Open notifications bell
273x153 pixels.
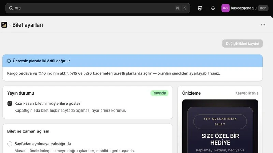click(213, 8)
